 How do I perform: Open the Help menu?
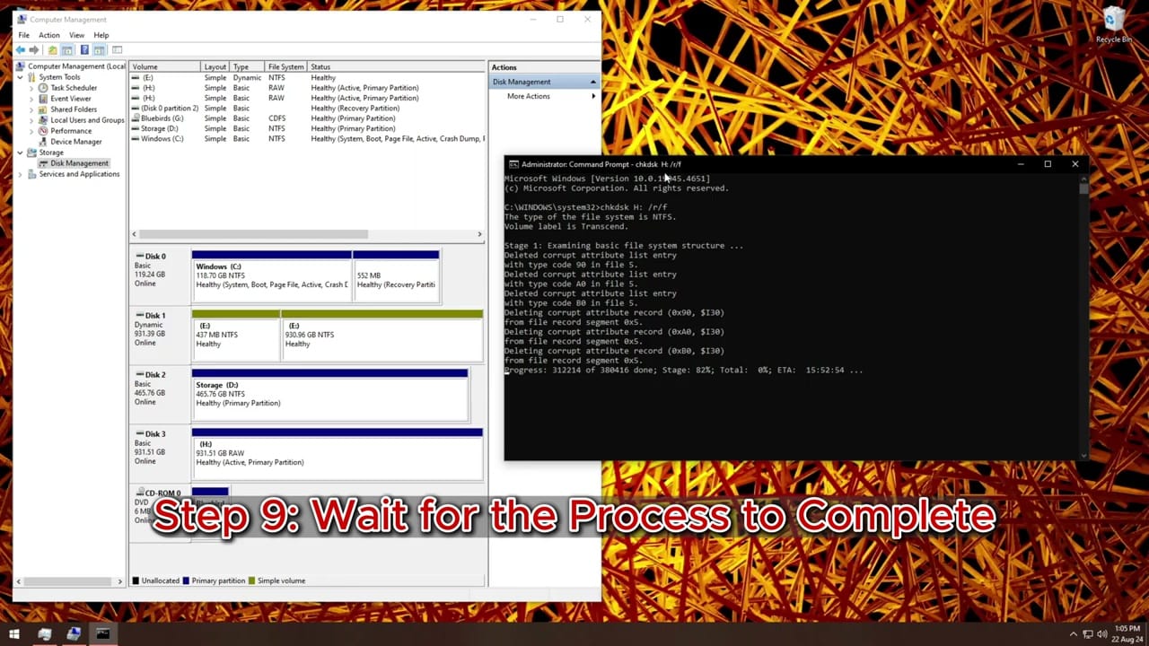101,35
